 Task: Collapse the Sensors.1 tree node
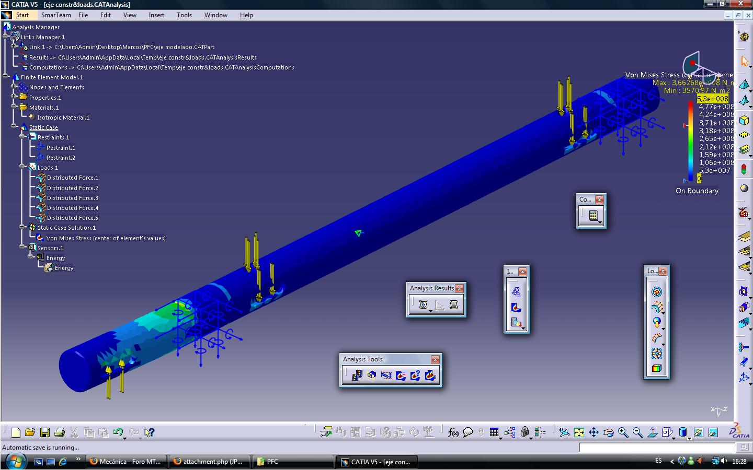[22, 248]
